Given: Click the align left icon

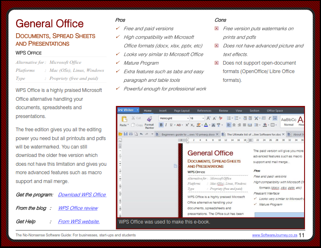Looking at the screenshot, I should (x=228, y=125).
